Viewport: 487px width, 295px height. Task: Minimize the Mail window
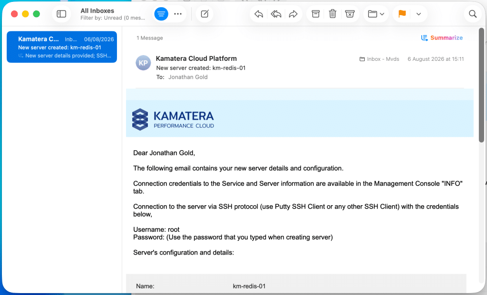pyautogui.click(x=26, y=14)
